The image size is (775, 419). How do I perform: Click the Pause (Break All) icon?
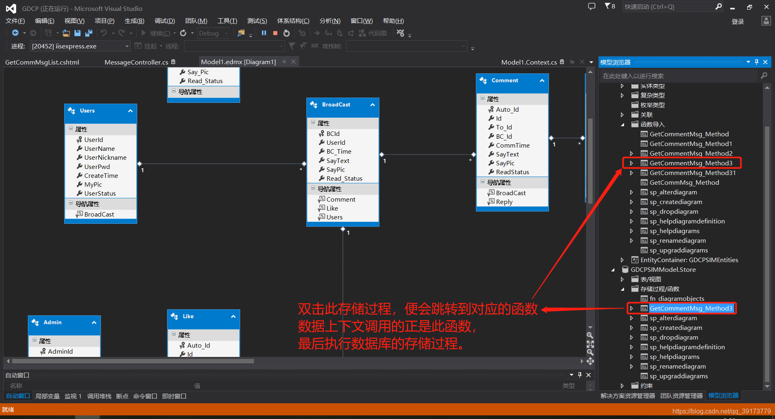pos(264,33)
